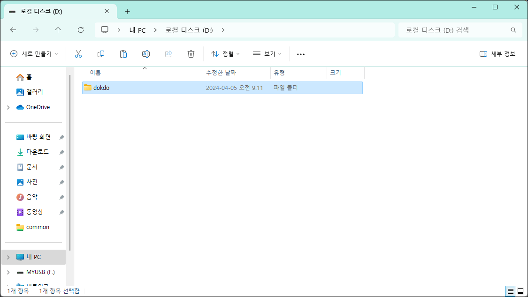
Task: Unpin 바탕 화면 using its pin icon
Action: tap(61, 137)
